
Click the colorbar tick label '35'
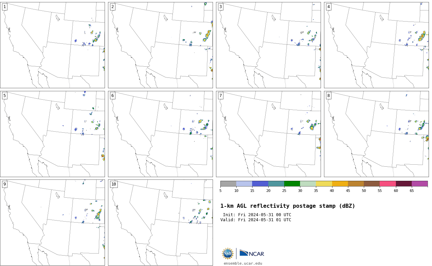pyautogui.click(x=316, y=191)
